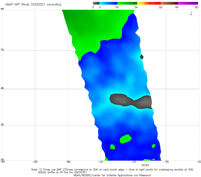Click the 'NOAA/NESDIS/Center for Satellite Applications and Research' credit
The width and height of the screenshot is (201, 177).
pyautogui.click(x=112, y=175)
